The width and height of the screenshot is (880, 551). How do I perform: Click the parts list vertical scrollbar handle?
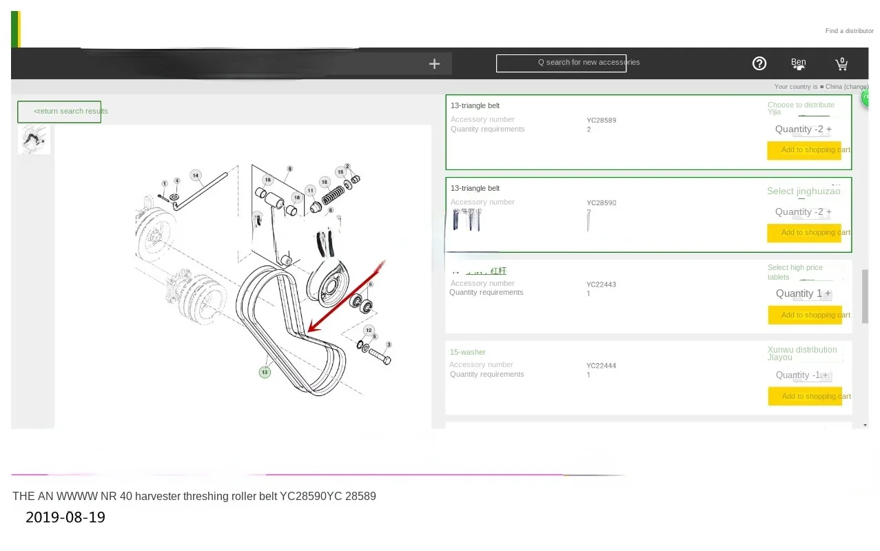866,296
